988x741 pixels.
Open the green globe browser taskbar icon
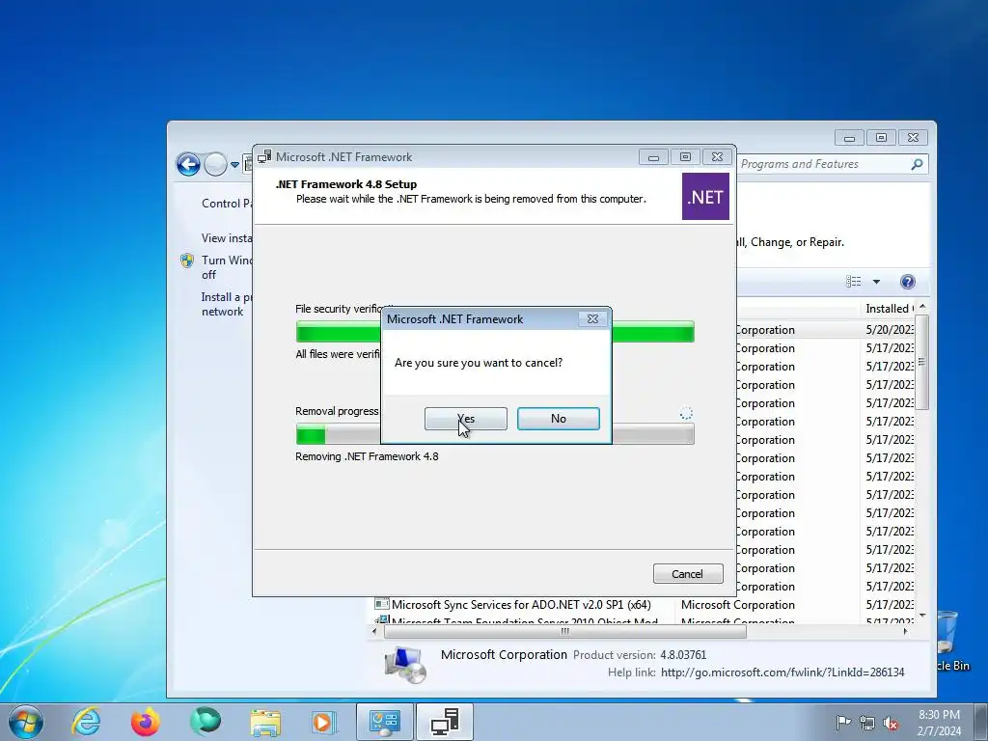click(x=206, y=722)
